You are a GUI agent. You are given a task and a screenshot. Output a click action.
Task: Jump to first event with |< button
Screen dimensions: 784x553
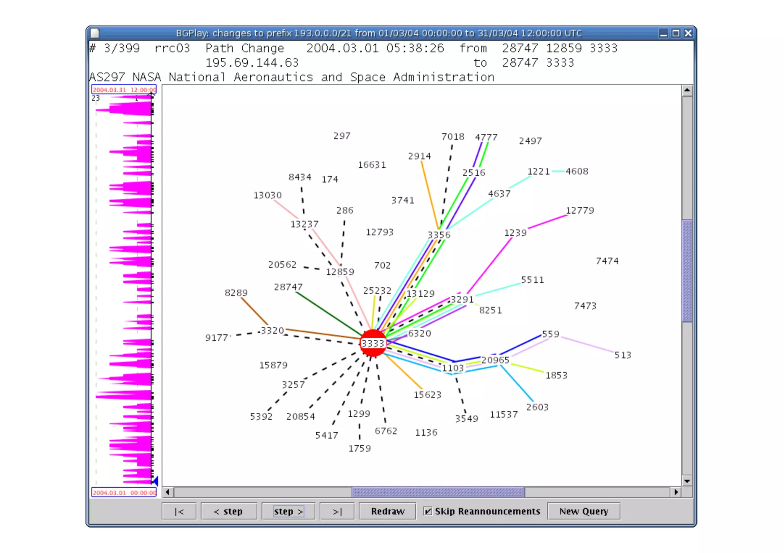(x=179, y=511)
